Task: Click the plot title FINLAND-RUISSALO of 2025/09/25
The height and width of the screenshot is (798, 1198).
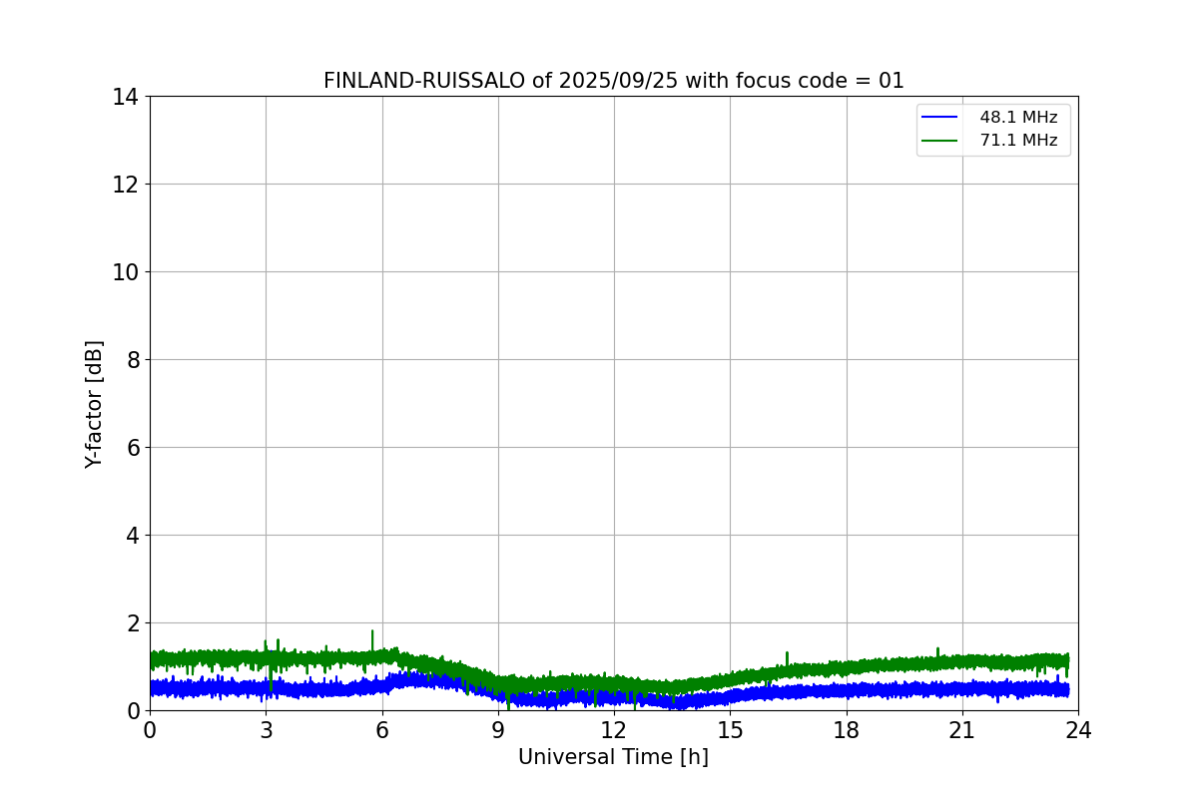Action: click(x=613, y=81)
